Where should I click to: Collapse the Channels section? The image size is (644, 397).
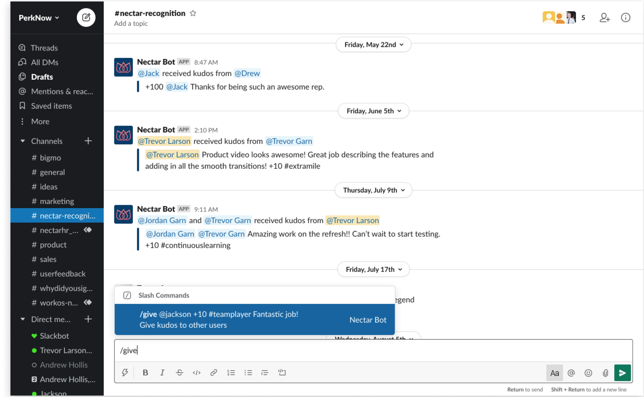pyautogui.click(x=23, y=141)
